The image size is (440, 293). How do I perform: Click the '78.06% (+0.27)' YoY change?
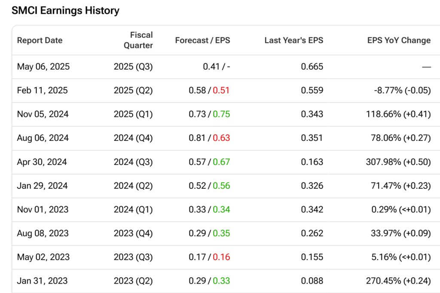click(401, 138)
